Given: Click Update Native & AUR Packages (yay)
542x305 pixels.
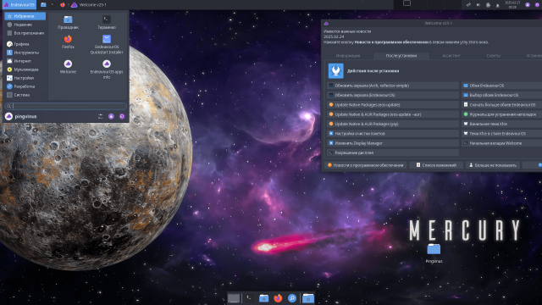Looking at the screenshot, I should point(393,124).
